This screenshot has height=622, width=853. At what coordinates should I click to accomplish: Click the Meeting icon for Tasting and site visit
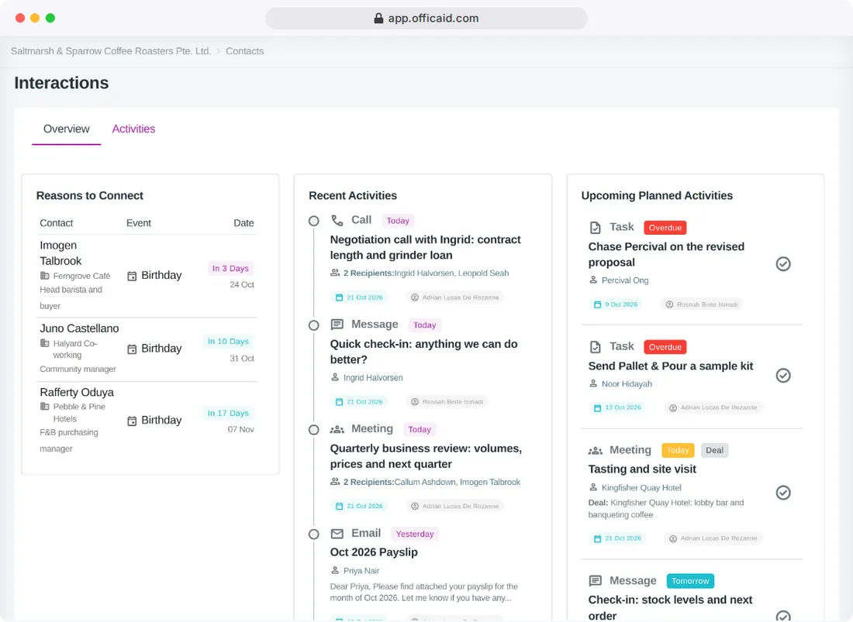[596, 450]
